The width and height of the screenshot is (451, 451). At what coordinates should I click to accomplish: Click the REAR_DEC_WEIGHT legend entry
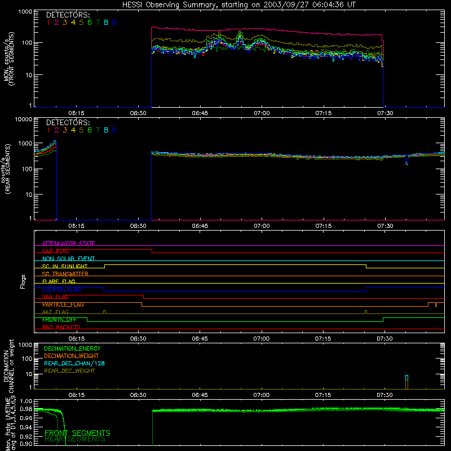point(69,371)
